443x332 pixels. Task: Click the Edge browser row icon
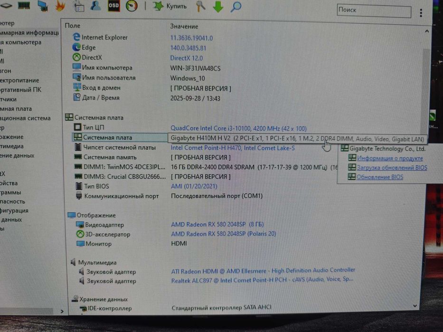[76, 47]
